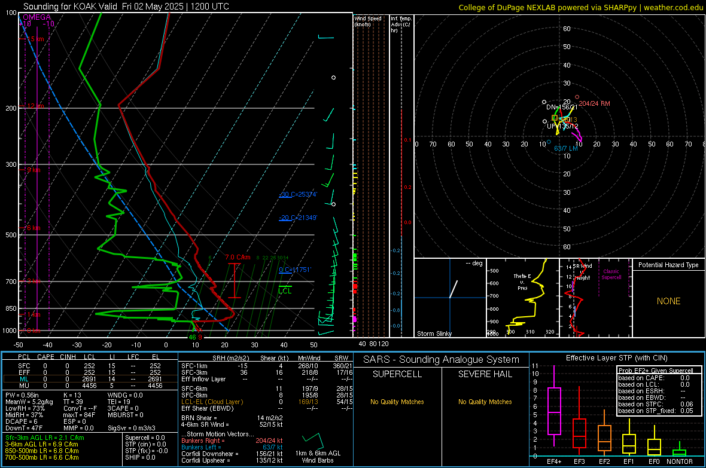The width and height of the screenshot is (706, 468).
Task: Click the SigSvr = 0 m3/s3 value
Action: click(132, 428)
